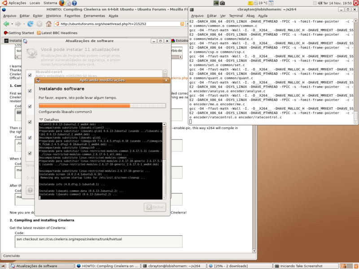Image resolution: width=359 pixels, height=269 pixels.
Task: Open Firefox Favoritos menu
Action: 72,16
